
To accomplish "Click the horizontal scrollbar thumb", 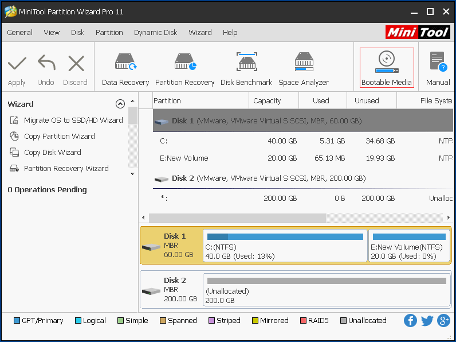I will [237, 217].
